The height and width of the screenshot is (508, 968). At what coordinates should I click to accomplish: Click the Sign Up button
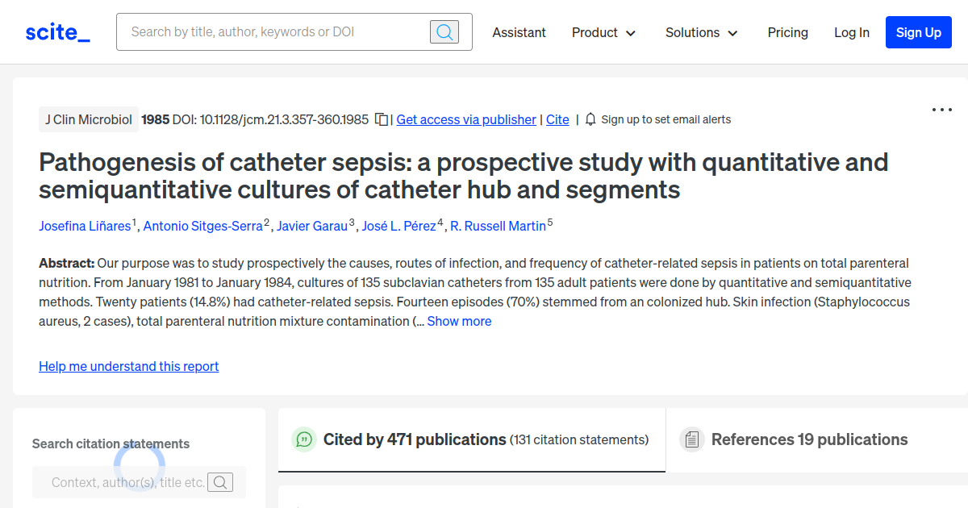[x=918, y=32]
